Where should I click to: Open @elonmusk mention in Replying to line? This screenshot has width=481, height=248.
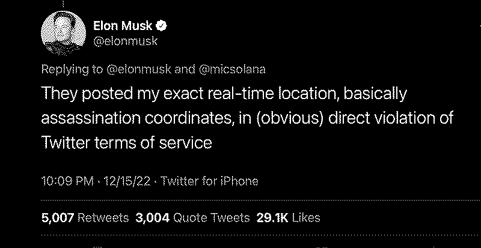pyautogui.click(x=139, y=70)
